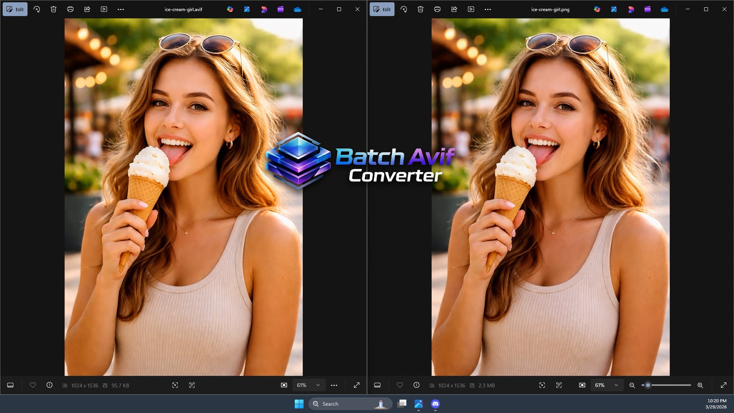Image resolution: width=734 pixels, height=413 pixels.
Task: Open Clipchamp icon in left window title bar
Action: click(x=281, y=9)
